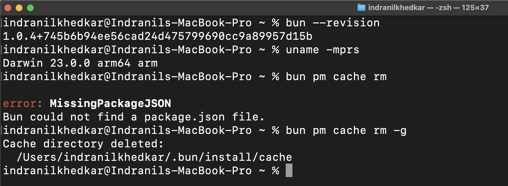
Task: Click the red close traffic light
Action: 7,8
